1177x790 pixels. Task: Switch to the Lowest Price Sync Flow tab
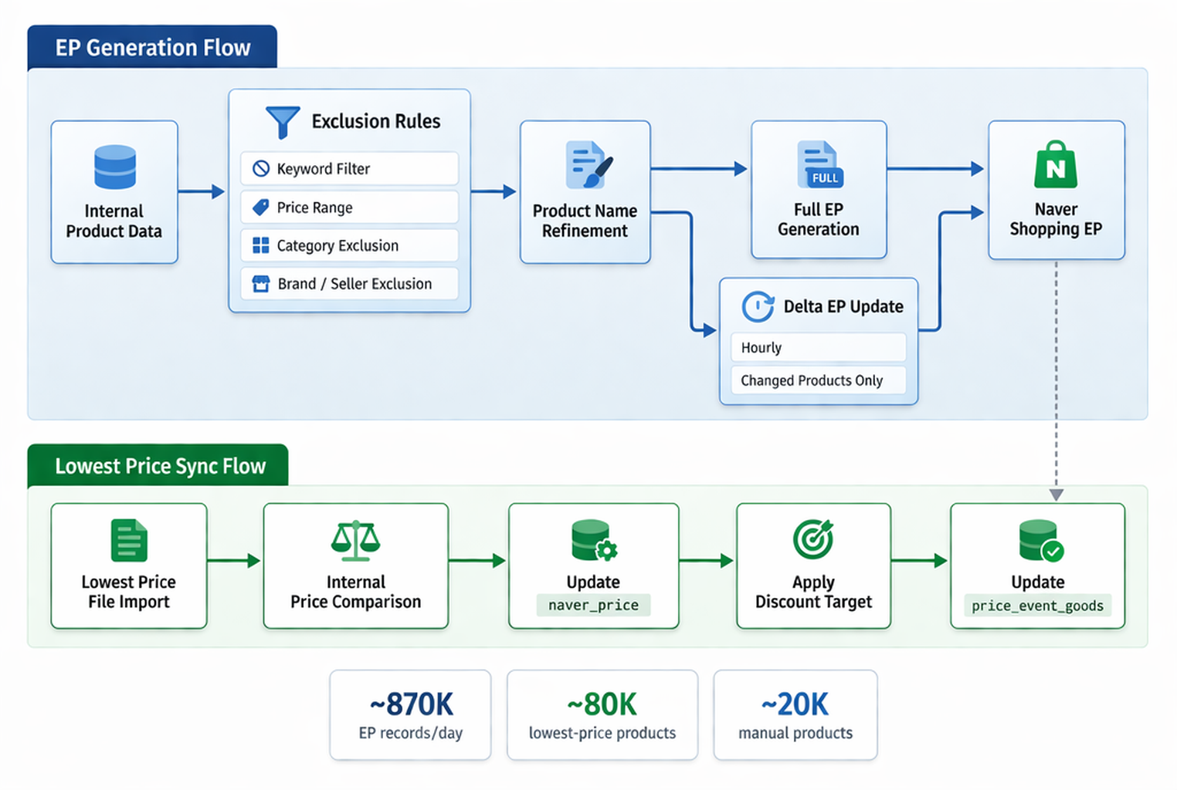tap(159, 466)
